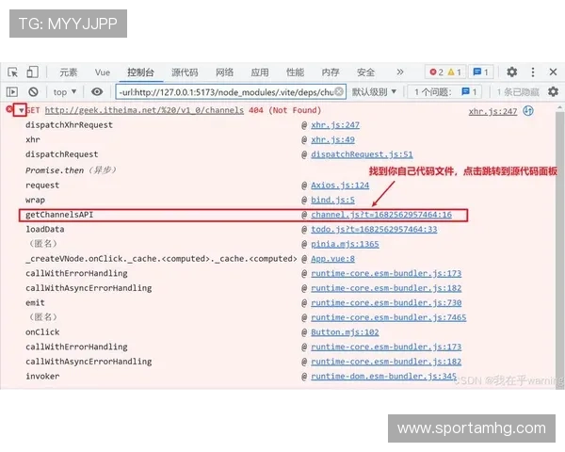Viewport: 565px width, 452px height.
Task: Switch to the 源代码 tab
Action: 185,72
